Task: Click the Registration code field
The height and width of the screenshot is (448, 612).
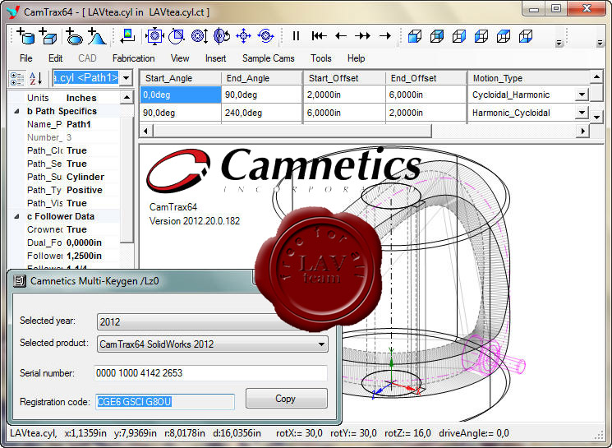Action: [x=165, y=401]
